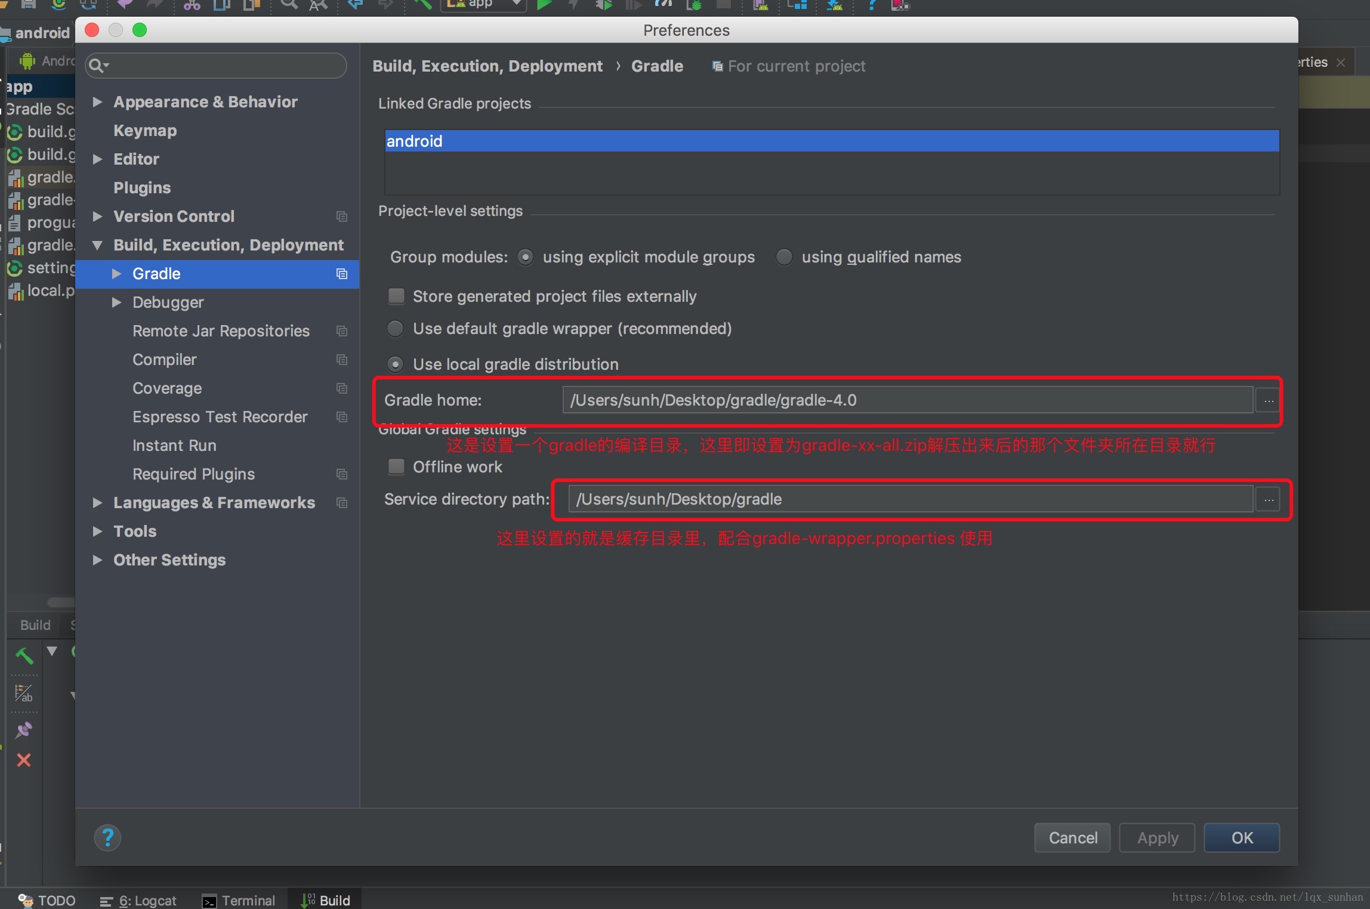Expand Languages & Frameworks arrow
This screenshot has width=1370, height=909.
[x=97, y=503]
